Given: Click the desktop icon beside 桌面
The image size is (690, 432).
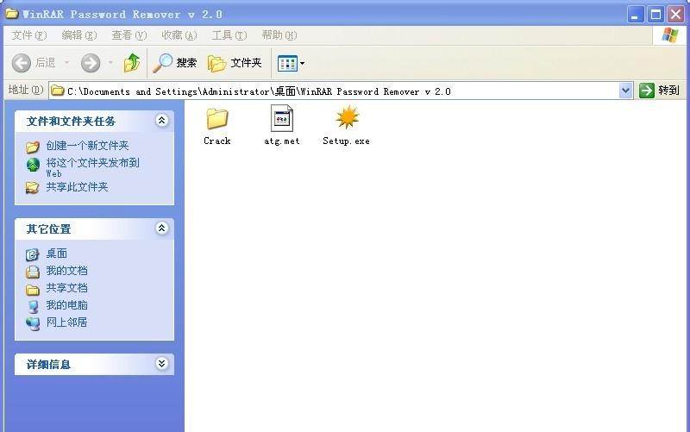Looking at the screenshot, I should pos(33,254).
